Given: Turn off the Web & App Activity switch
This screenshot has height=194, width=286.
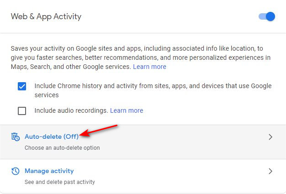Looking at the screenshot, I should point(267,17).
